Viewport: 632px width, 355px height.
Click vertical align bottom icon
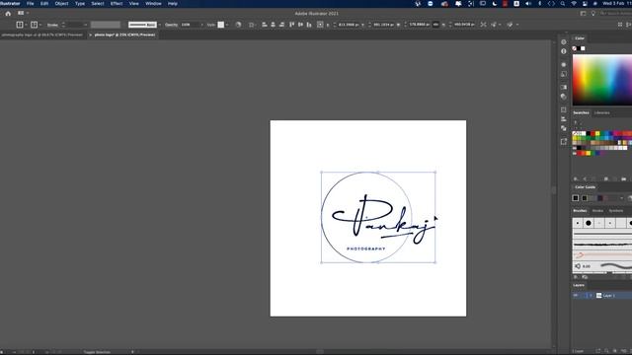(x=309, y=25)
